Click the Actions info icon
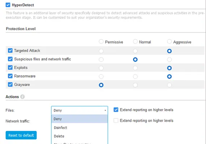This screenshot has width=206, height=144. coord(22,97)
